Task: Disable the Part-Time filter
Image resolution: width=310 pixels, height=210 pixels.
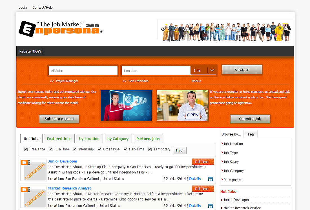Action: click(x=125, y=149)
